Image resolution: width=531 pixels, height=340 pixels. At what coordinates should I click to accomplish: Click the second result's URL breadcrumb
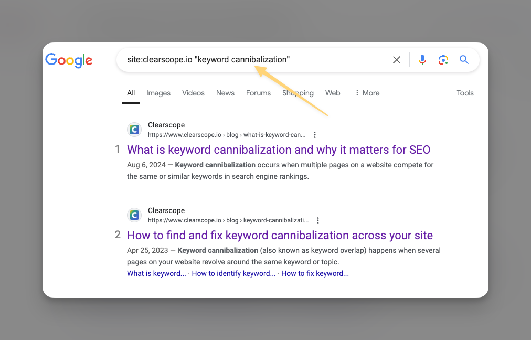click(228, 220)
